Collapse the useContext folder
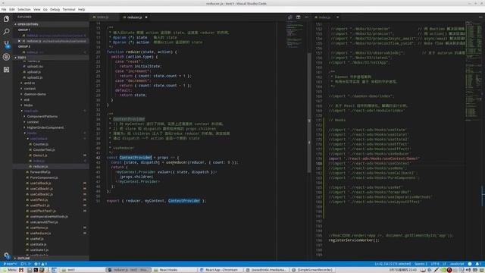The height and width of the screenshot is (273, 485). click(x=39, y=139)
